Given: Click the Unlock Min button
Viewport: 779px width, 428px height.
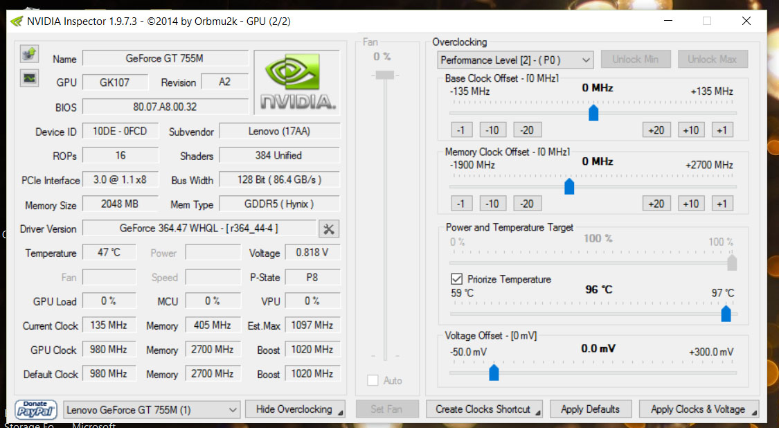Looking at the screenshot, I should [636, 59].
